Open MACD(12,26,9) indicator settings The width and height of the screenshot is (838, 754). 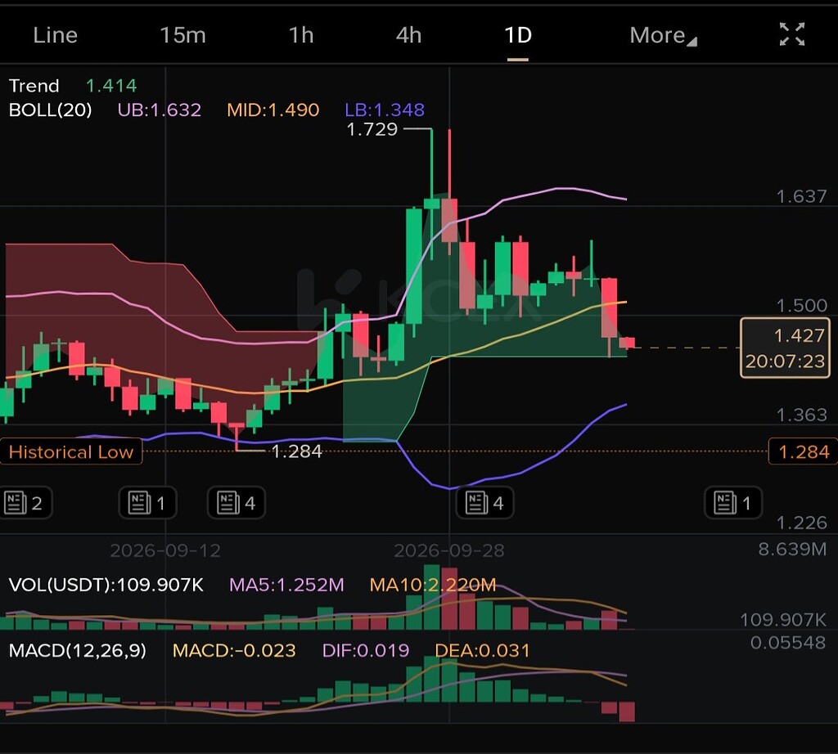[x=78, y=650]
